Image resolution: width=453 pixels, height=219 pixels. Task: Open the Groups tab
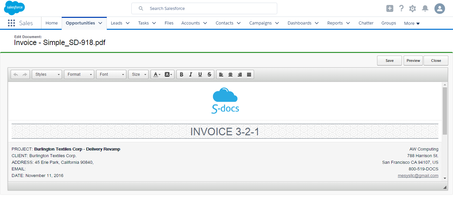tap(389, 23)
